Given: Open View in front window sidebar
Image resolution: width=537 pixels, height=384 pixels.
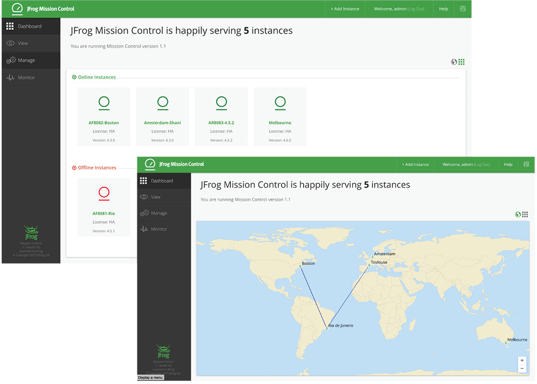Looking at the screenshot, I should tap(164, 197).
